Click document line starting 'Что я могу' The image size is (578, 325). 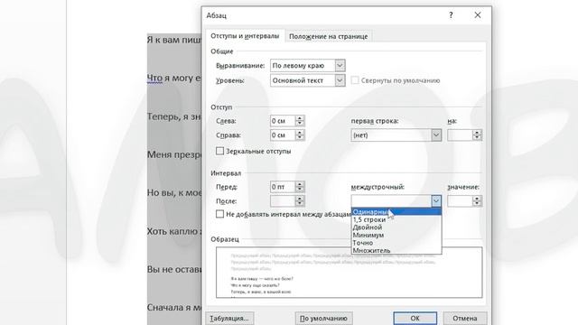click(174, 79)
